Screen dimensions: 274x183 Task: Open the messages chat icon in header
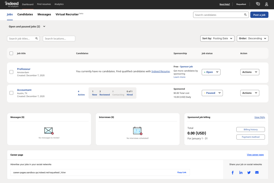pyautogui.click(x=258, y=4)
